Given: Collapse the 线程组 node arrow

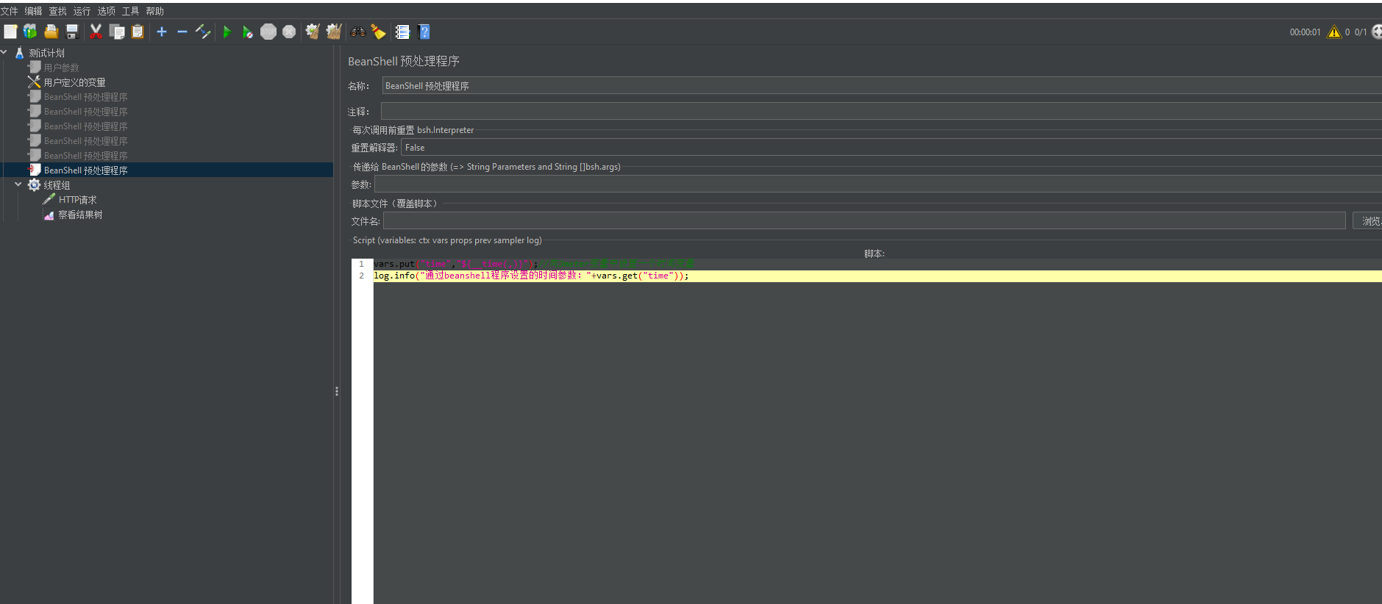Looking at the screenshot, I should [18, 184].
